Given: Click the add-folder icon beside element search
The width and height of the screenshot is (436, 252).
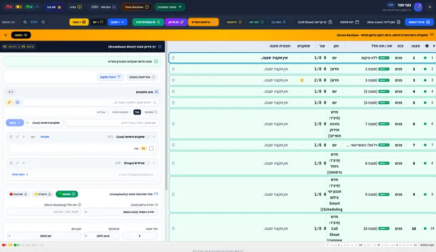Looking at the screenshot, I should click(x=17, y=103).
